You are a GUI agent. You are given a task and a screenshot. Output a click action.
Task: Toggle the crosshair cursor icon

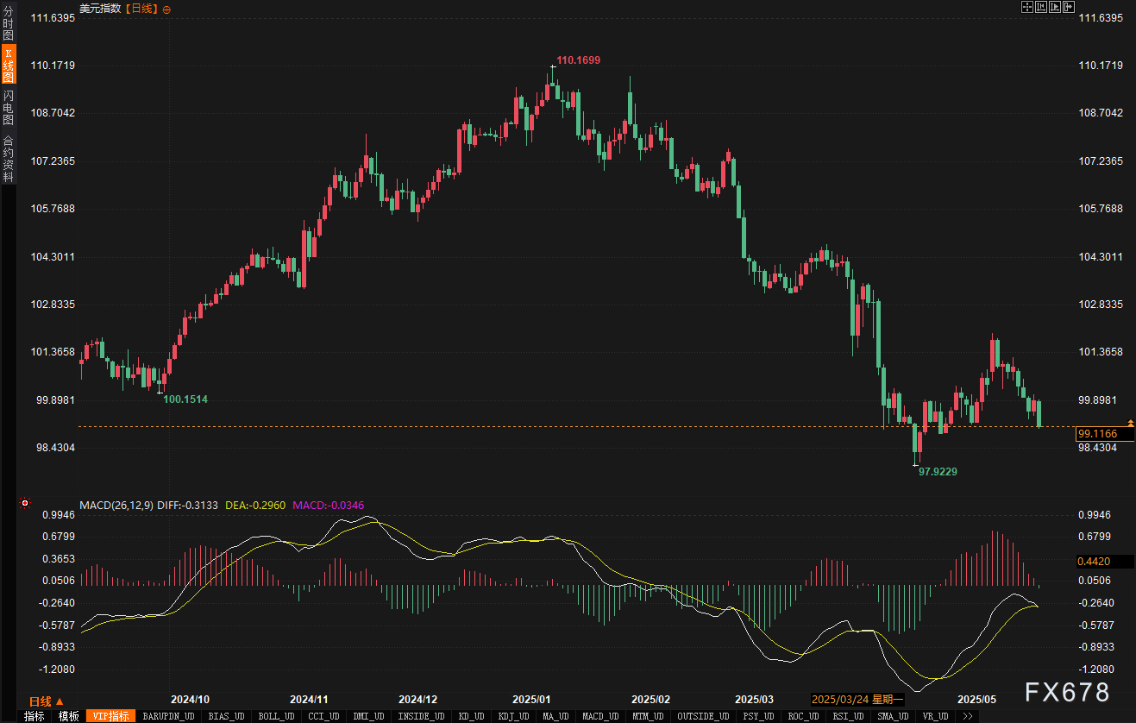click(1027, 7)
